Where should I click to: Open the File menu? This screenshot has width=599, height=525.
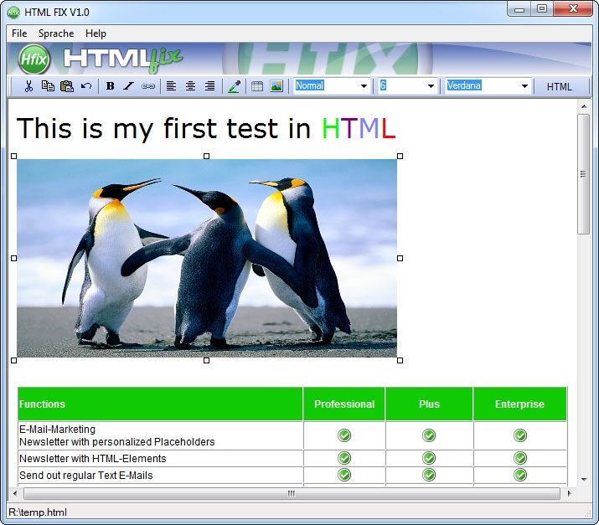point(19,33)
